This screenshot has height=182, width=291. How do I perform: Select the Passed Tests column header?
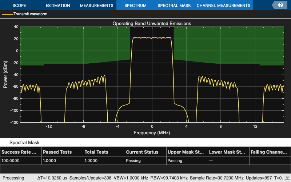coord(62,152)
